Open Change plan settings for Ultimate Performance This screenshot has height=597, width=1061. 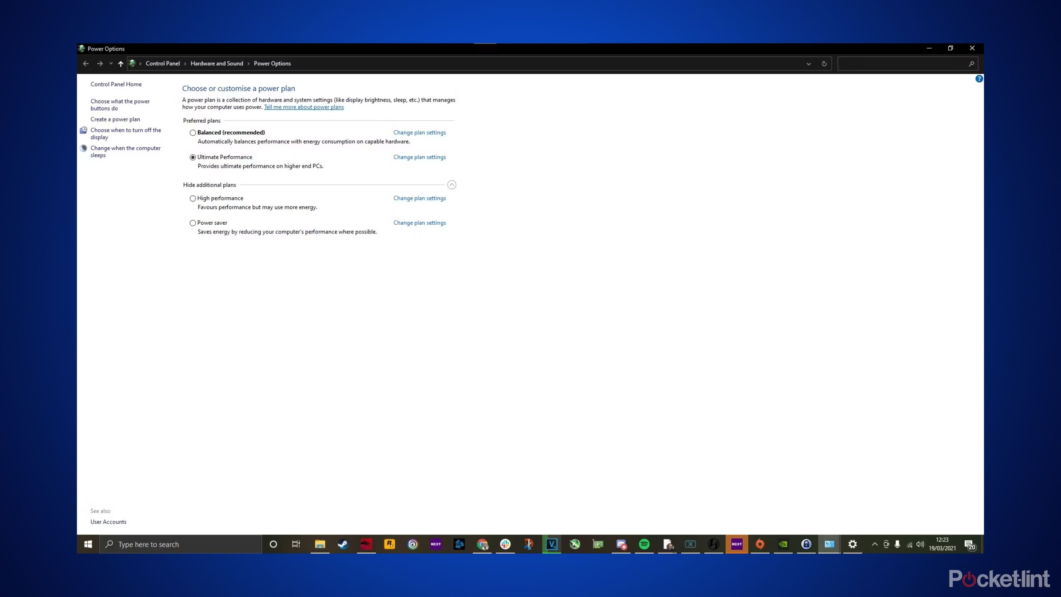click(419, 157)
